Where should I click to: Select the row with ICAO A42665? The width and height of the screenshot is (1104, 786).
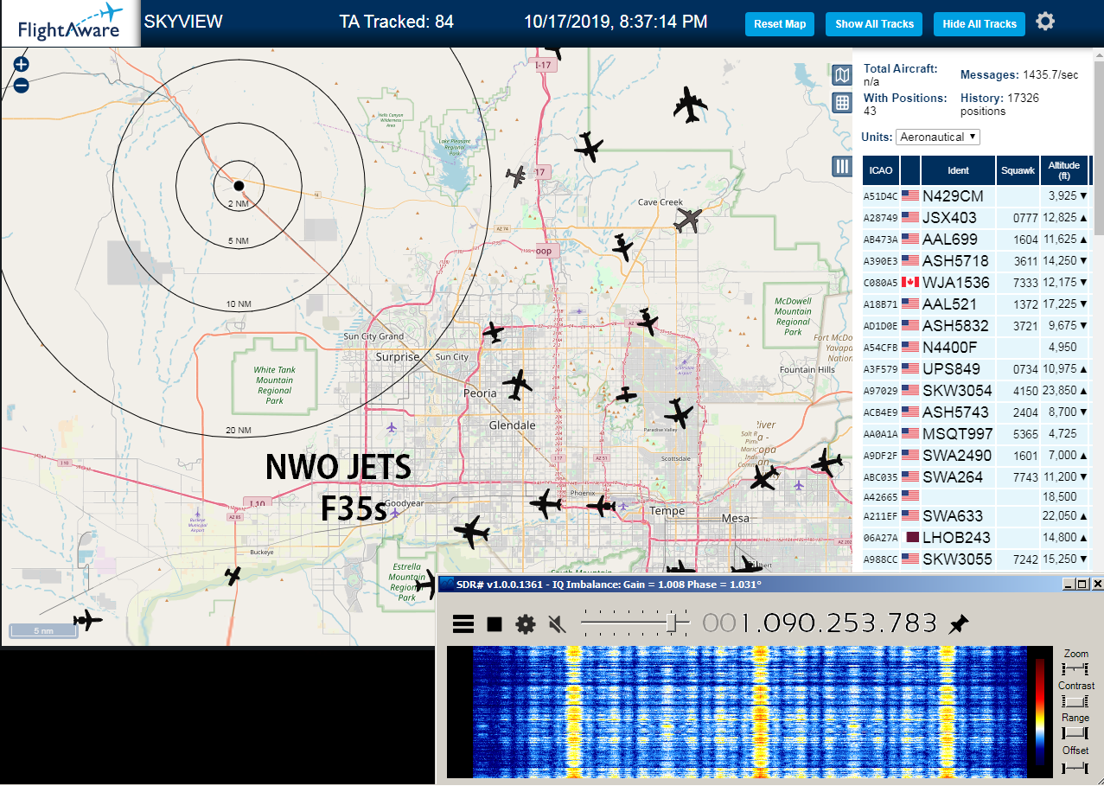977,496
